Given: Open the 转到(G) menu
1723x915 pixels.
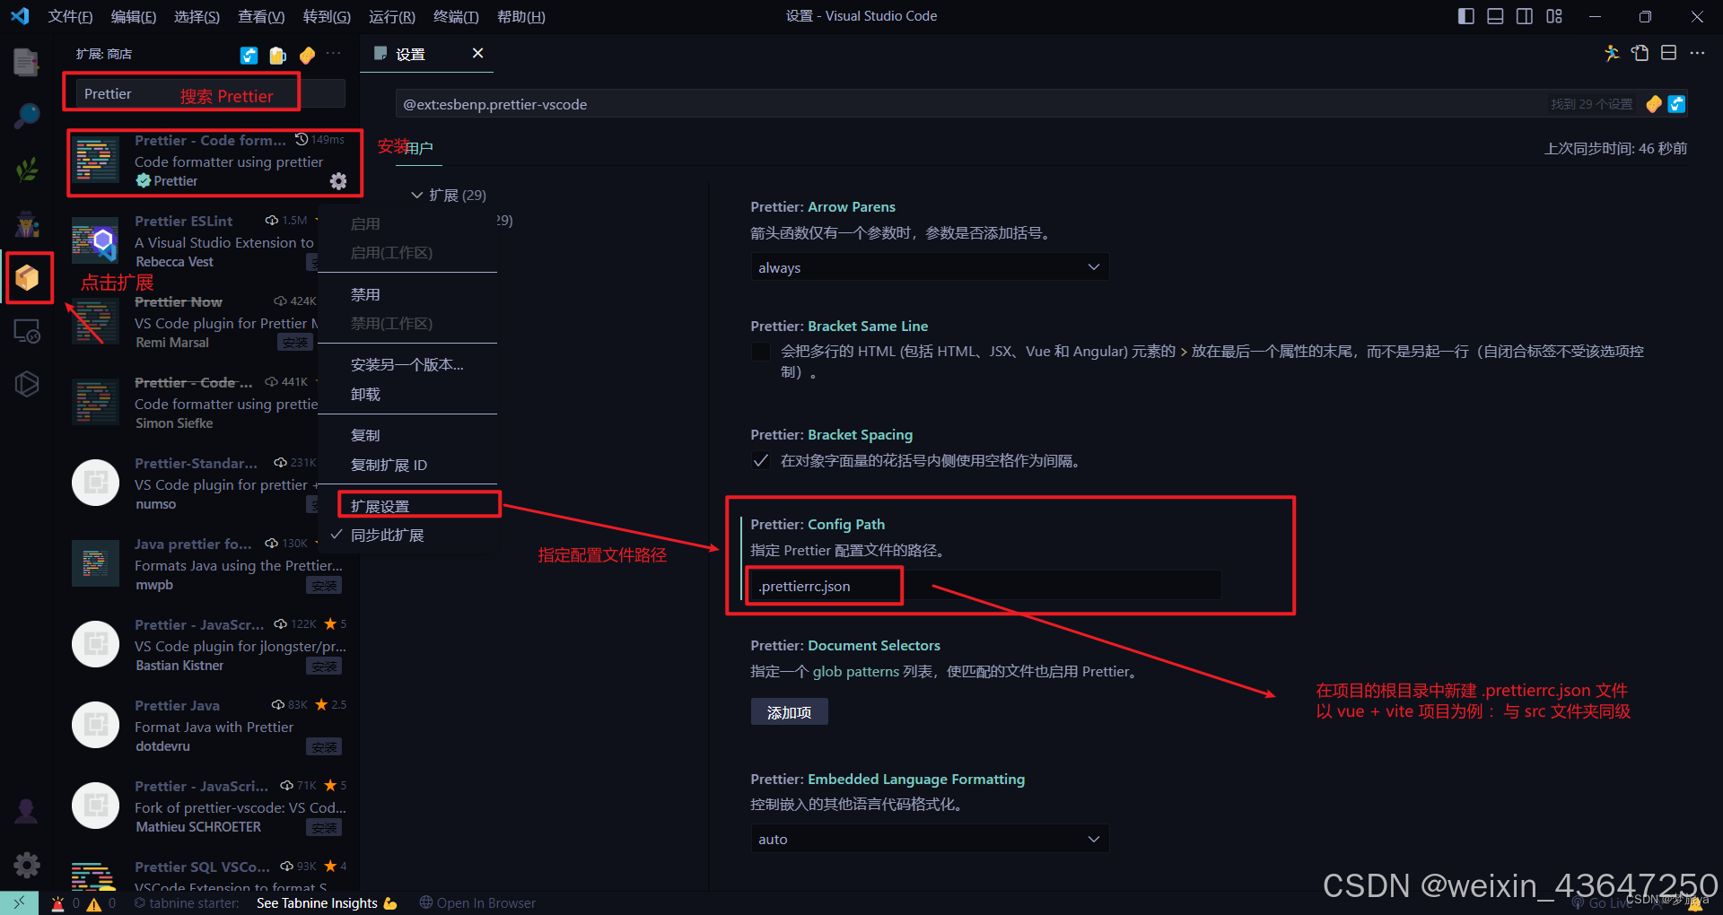Looking at the screenshot, I should pos(327,16).
